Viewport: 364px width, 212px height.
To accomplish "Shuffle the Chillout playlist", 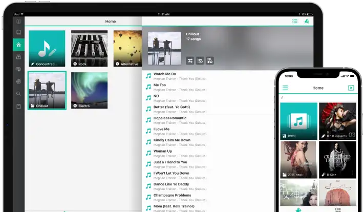I will pos(190,61).
